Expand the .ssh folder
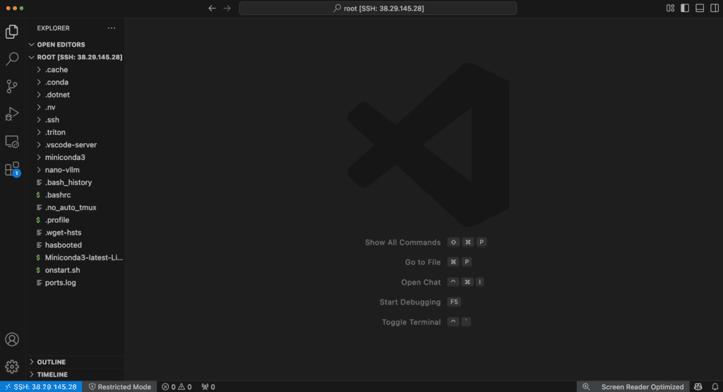Screen dimensions: 723x392 [75, 120]
